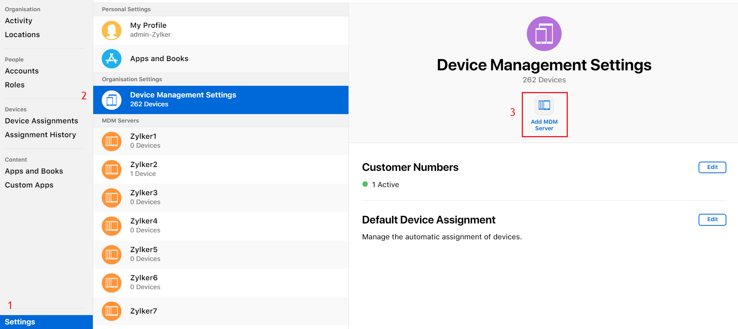Click the My Profile avatar icon
Screen dimensions: 738x329
tap(111, 30)
